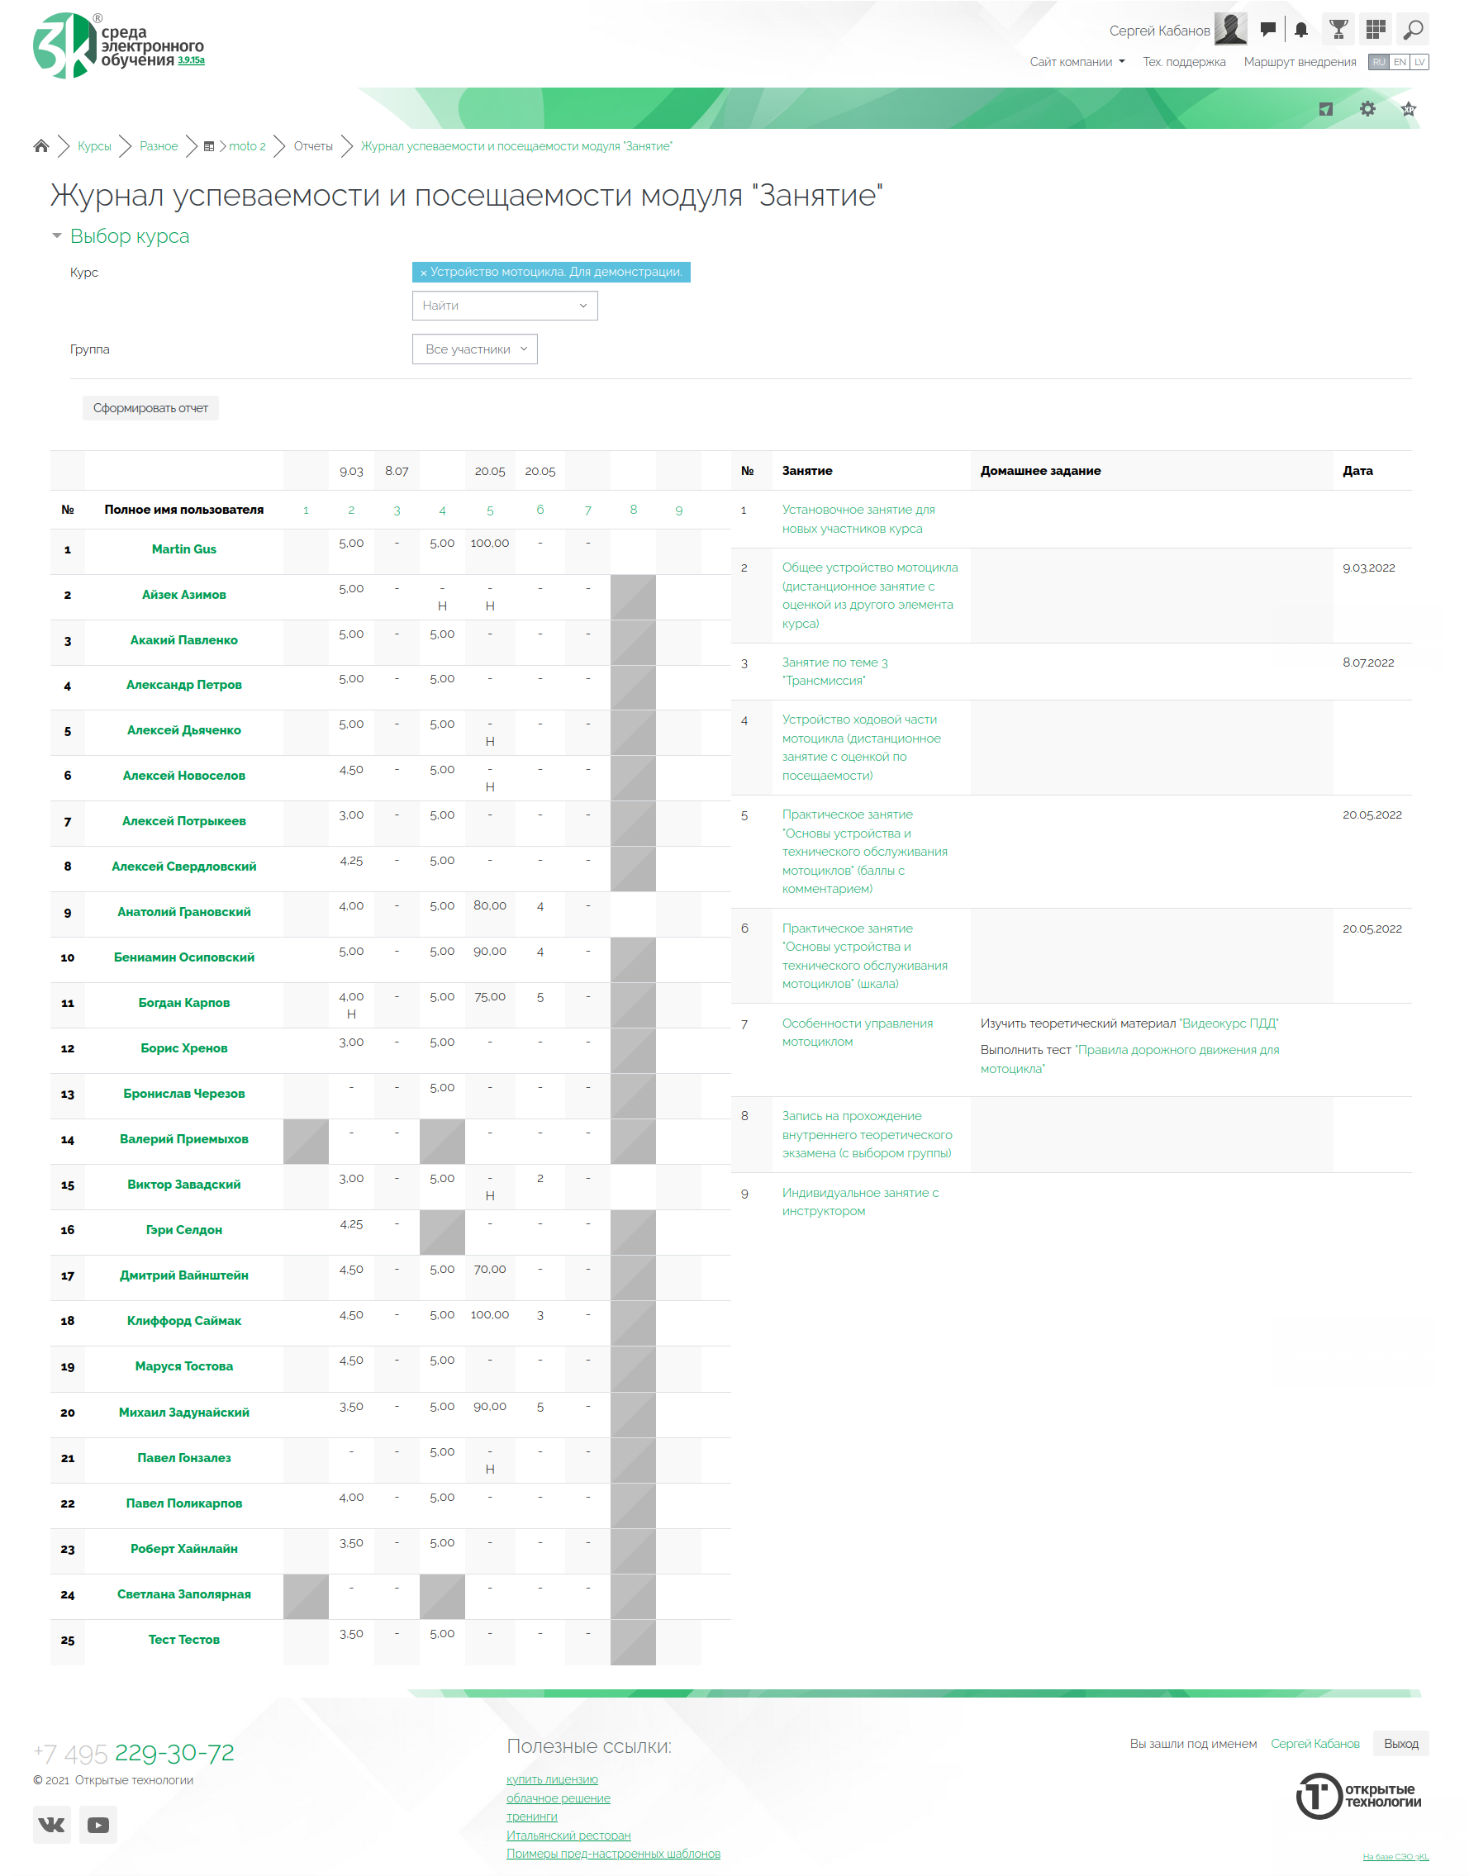Screen dimensions: 1469x1876
Task: Click the 'Найти' course search field
Action: pyautogui.click(x=504, y=305)
